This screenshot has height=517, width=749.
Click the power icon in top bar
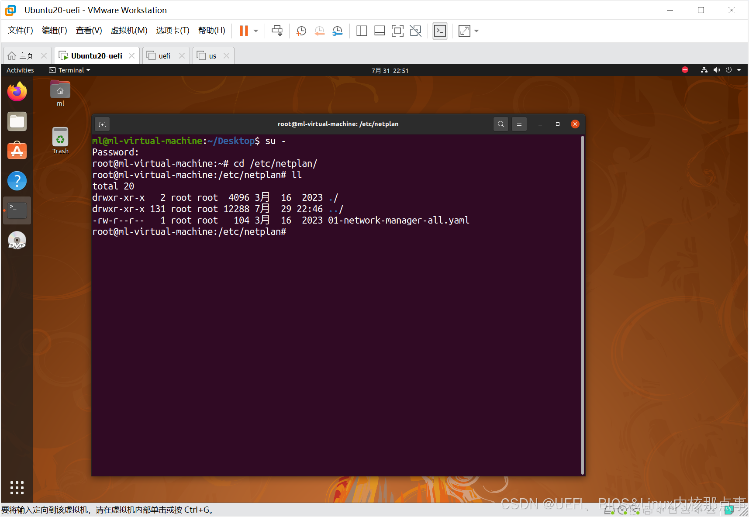(728, 70)
